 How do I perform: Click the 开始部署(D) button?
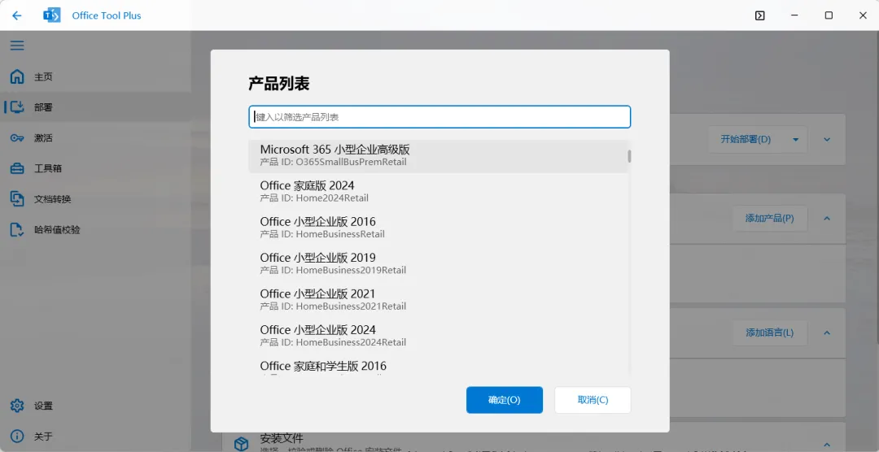coord(746,140)
